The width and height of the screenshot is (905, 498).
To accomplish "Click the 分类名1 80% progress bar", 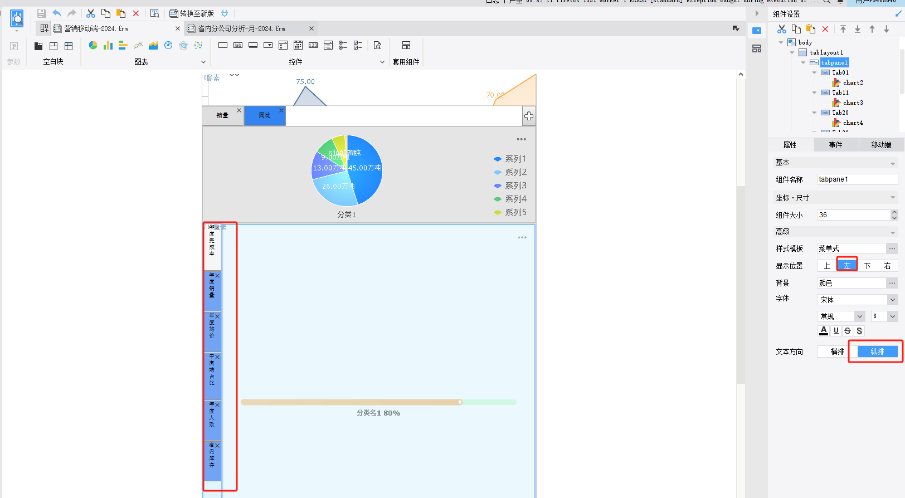I will click(378, 402).
